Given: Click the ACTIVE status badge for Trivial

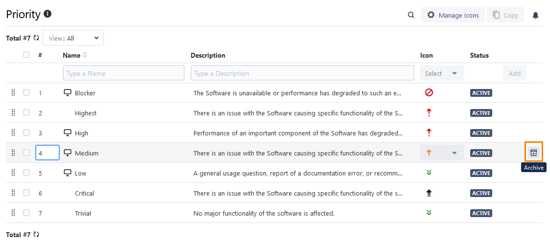Looking at the screenshot, I should (481, 213).
